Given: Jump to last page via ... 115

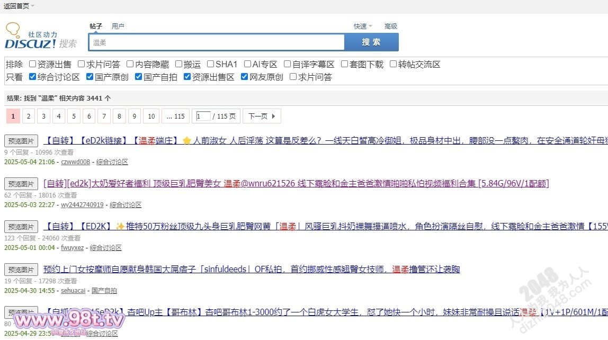Looking at the screenshot, I should tap(176, 116).
